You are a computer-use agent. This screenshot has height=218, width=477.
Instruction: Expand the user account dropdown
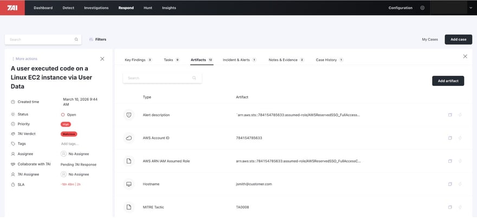tap(469, 8)
